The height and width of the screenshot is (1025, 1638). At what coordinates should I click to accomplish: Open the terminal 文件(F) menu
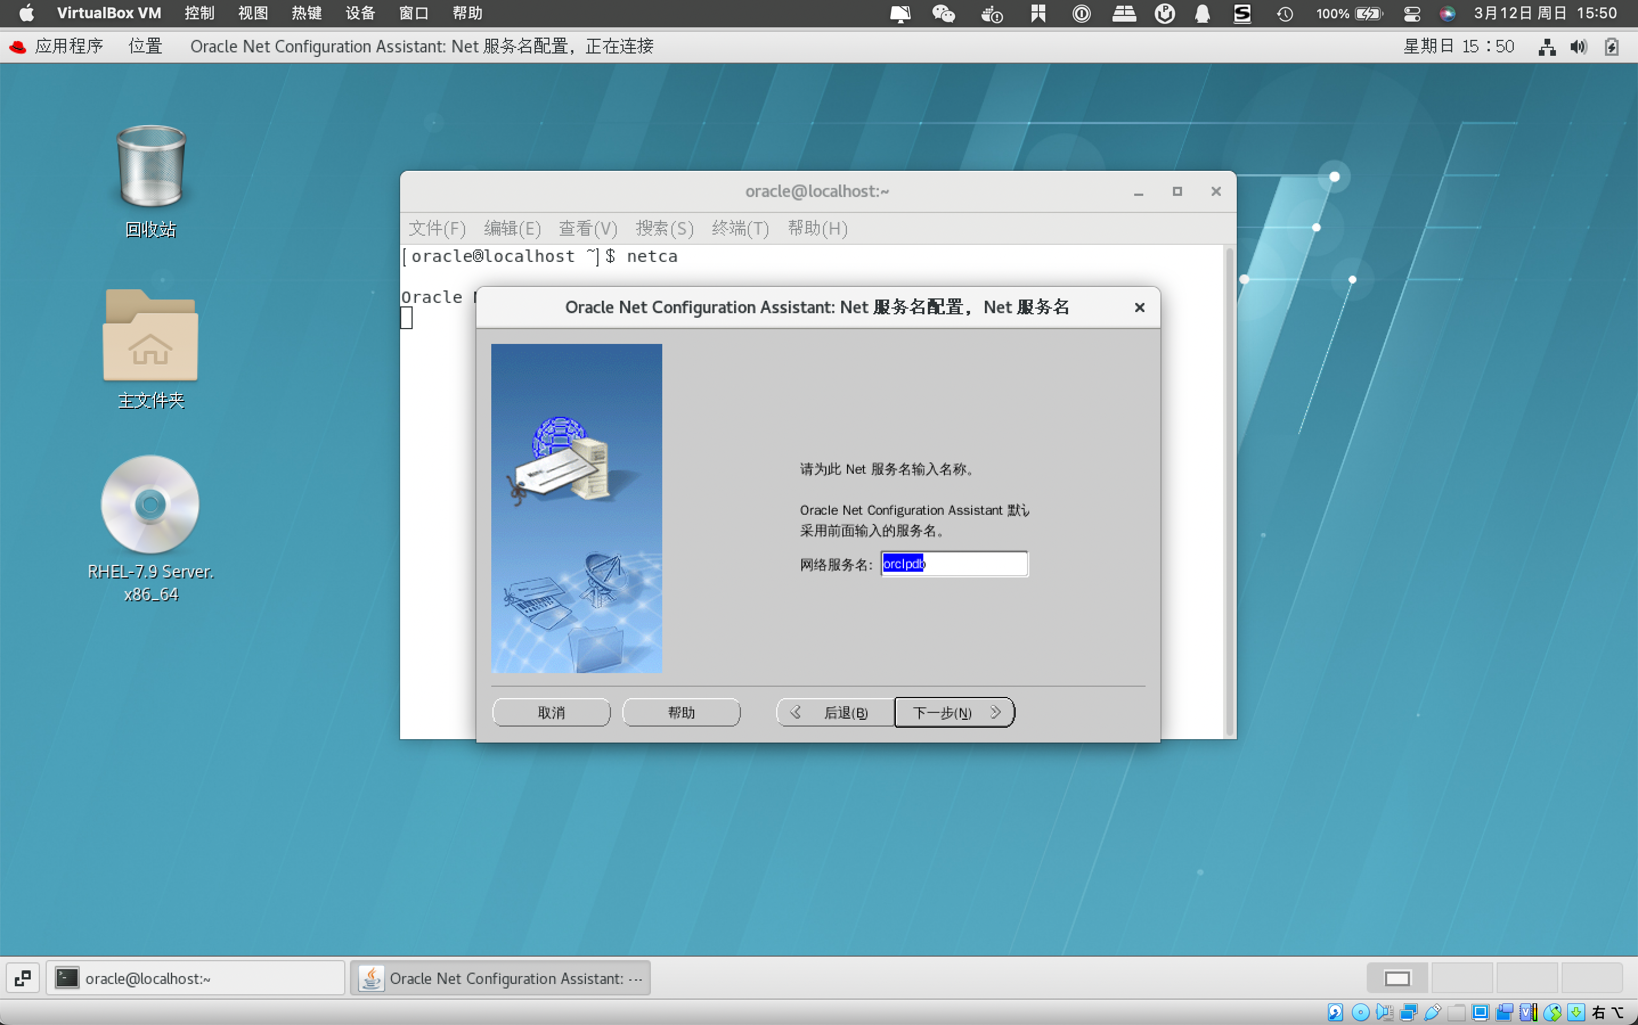pos(437,228)
